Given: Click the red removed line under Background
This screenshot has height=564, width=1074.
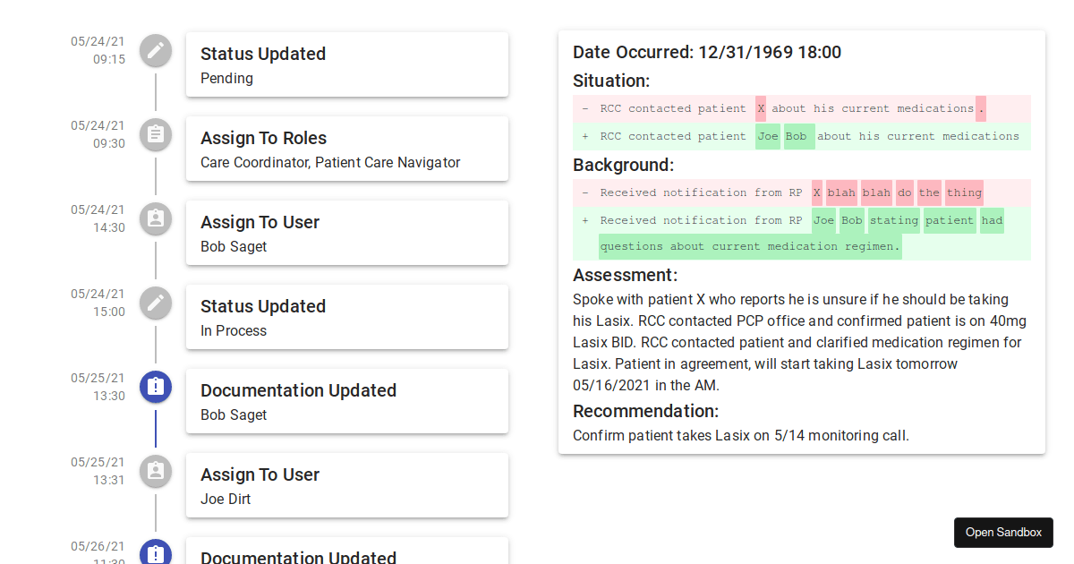Looking at the screenshot, I should coord(801,192).
